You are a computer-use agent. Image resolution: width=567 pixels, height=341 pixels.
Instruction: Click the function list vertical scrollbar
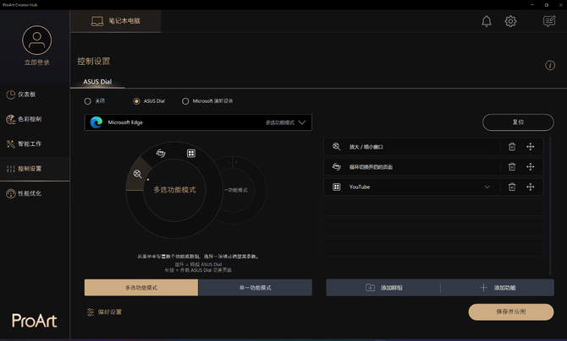pyautogui.click(x=550, y=206)
